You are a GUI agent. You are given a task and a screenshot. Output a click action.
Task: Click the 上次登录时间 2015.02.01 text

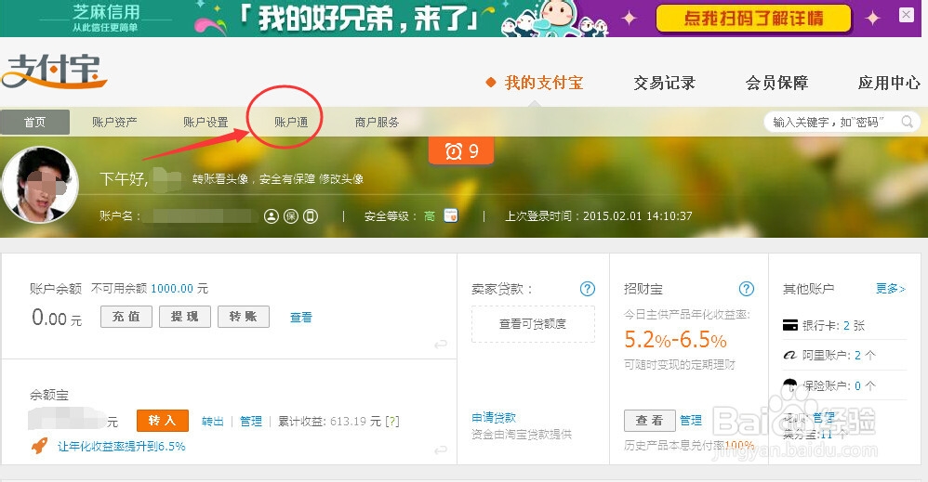pos(598,216)
